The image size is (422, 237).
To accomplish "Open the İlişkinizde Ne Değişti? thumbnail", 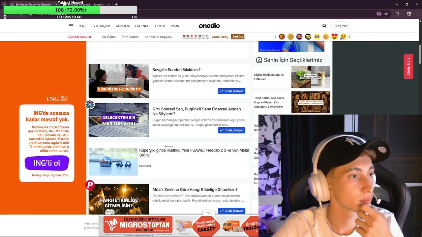I will 119,81.
